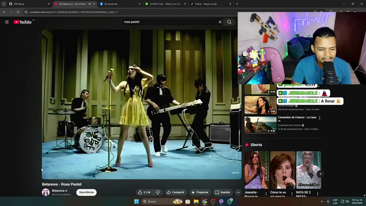Open the YouTube guide hamburger menu
Image resolution: width=366 pixels, height=206 pixels.
tap(7, 22)
